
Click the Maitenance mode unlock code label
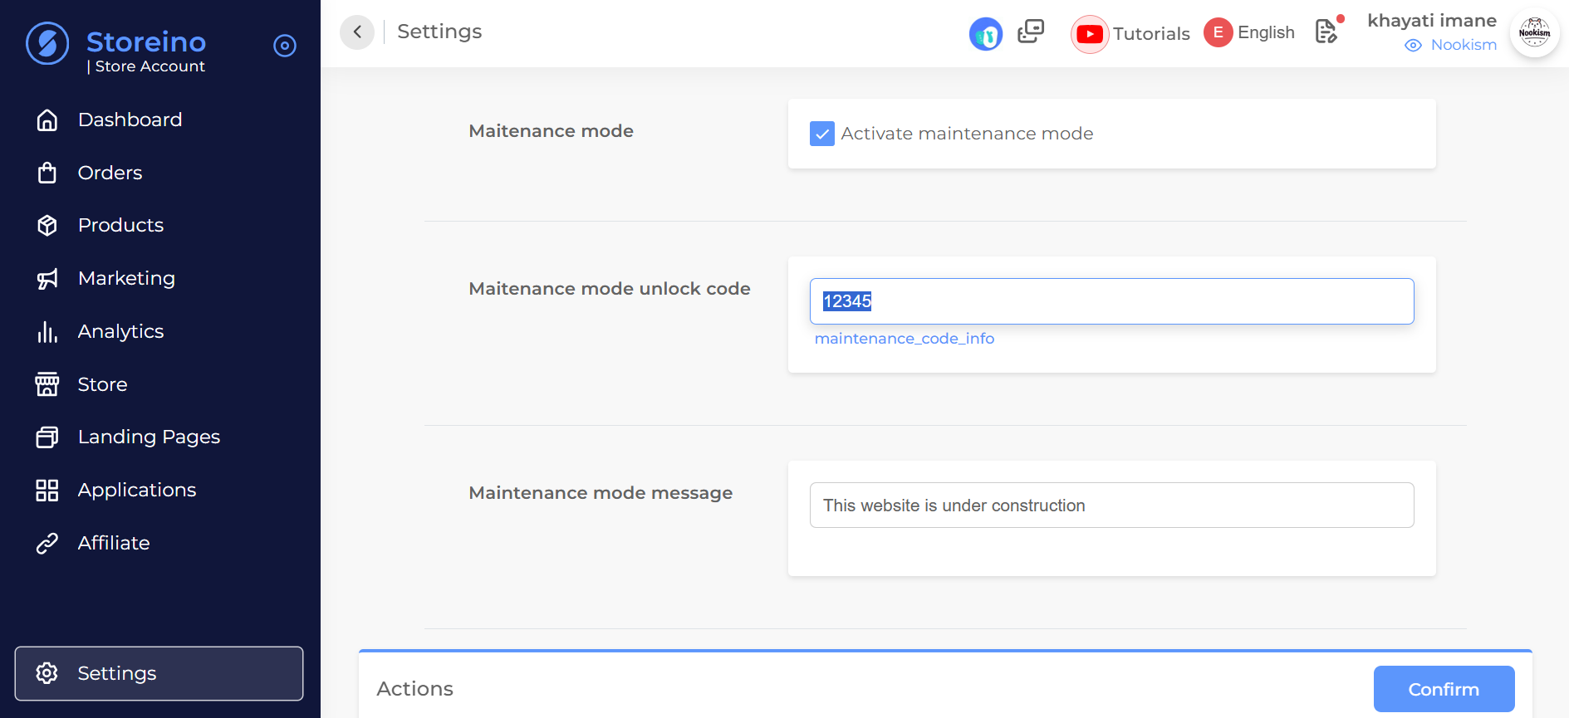click(x=610, y=289)
